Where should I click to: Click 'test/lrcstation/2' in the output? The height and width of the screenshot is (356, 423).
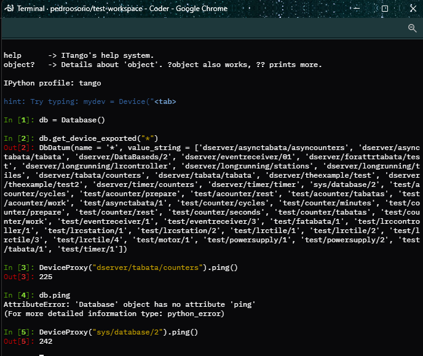[178, 231]
